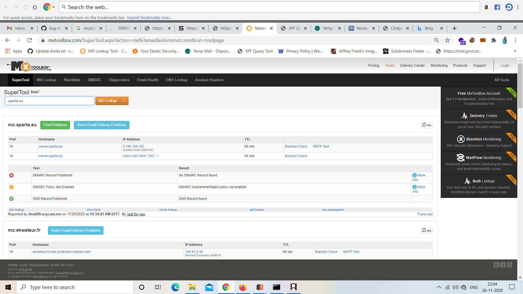Click More Info icon for DMARC Record Published
523x294 pixels.
pyautogui.click(x=415, y=175)
